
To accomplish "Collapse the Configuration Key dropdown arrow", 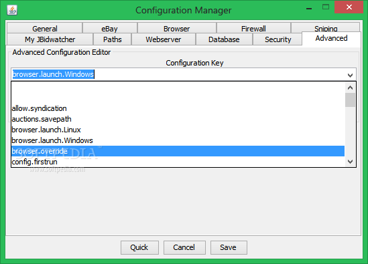I will 350,75.
